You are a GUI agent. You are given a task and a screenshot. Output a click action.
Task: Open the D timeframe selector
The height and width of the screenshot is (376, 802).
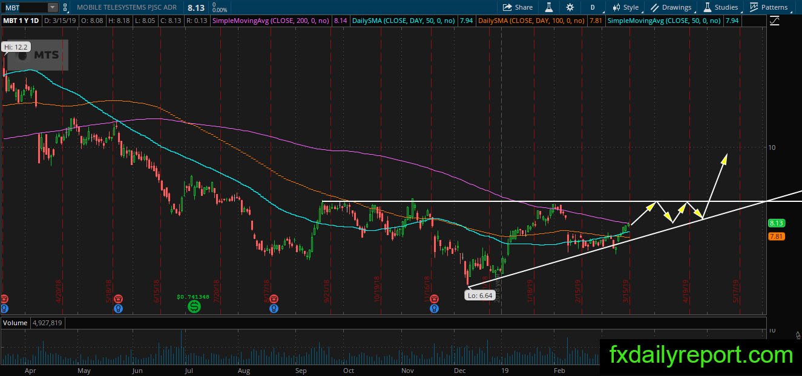593,7
